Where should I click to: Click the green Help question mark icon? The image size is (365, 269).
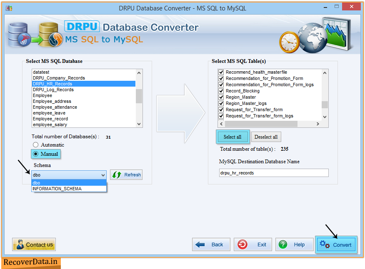(x=283, y=244)
